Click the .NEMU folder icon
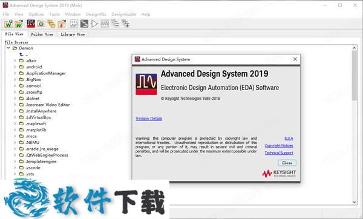363x219 pixels. [x=22, y=142]
